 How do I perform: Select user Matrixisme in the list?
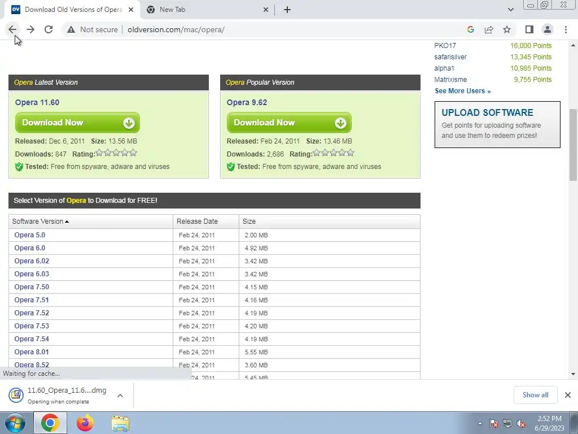point(450,80)
